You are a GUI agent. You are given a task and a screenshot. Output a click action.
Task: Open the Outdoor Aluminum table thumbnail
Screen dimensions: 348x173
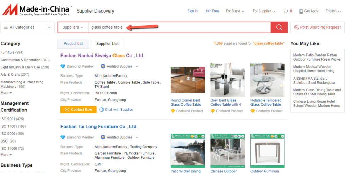click(268, 151)
